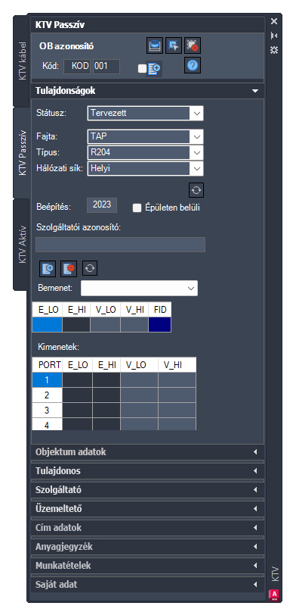296x612 pixels.
Task: Click the remove object icon with red X
Action: click(193, 45)
